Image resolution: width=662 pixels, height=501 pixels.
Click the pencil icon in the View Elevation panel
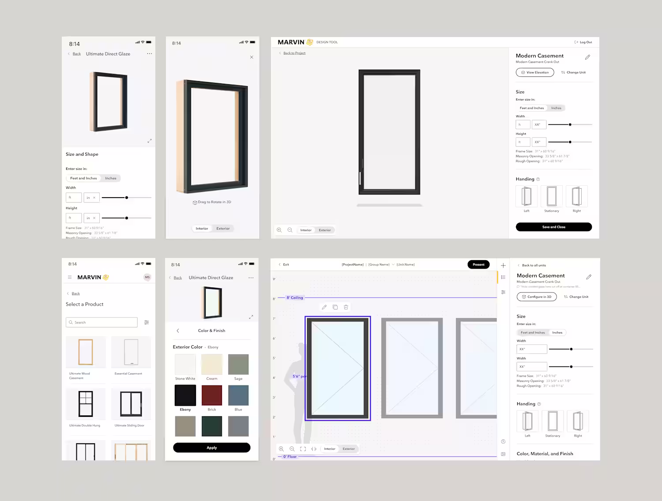587,57
